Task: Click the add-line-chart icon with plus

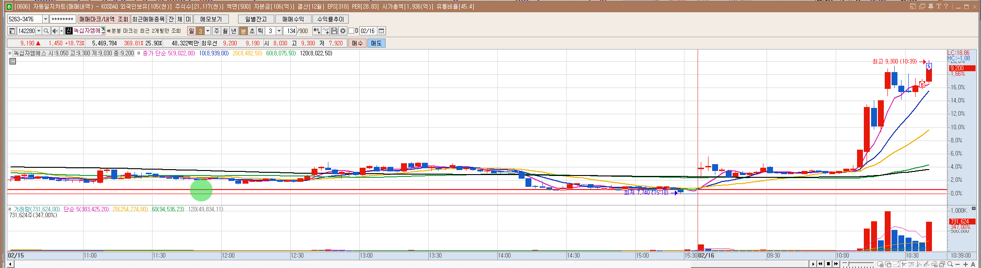Action: [326, 31]
